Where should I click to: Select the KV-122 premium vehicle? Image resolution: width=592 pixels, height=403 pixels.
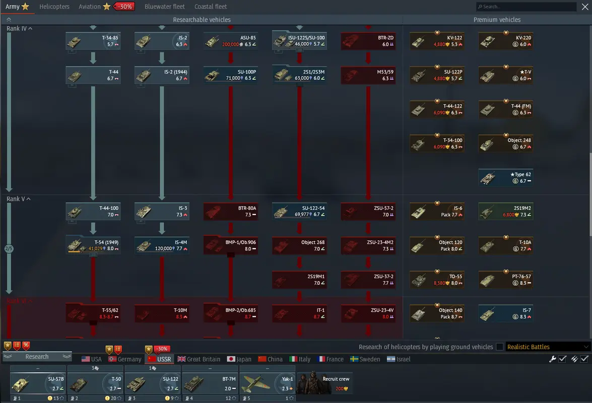437,41
